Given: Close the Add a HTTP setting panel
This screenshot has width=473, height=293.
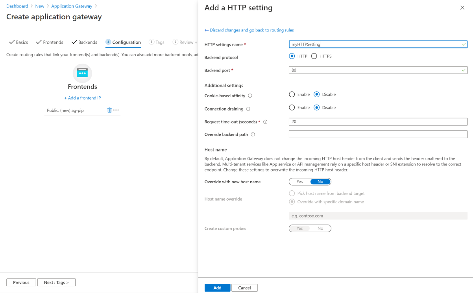Looking at the screenshot, I should 462,7.
